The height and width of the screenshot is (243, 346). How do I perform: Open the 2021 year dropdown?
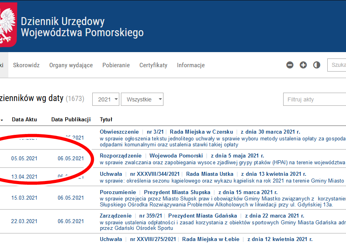tap(105, 99)
